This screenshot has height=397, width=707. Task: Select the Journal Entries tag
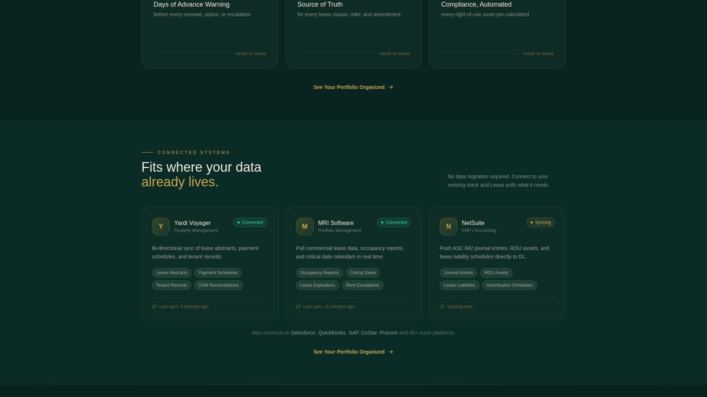coord(458,273)
